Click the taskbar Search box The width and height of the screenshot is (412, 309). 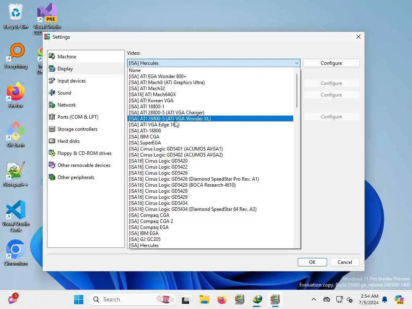pos(133,299)
